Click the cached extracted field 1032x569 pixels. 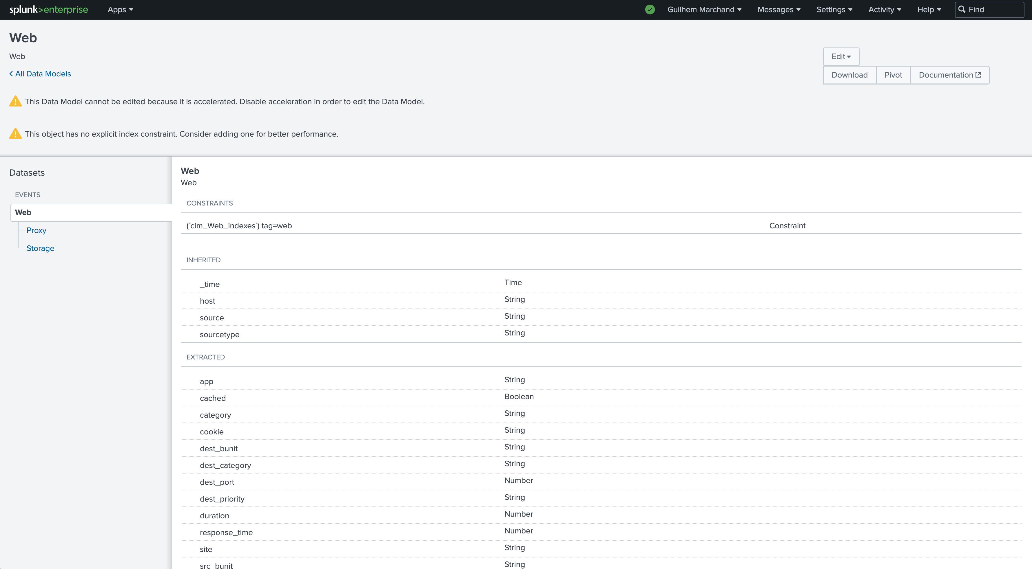[x=213, y=398]
